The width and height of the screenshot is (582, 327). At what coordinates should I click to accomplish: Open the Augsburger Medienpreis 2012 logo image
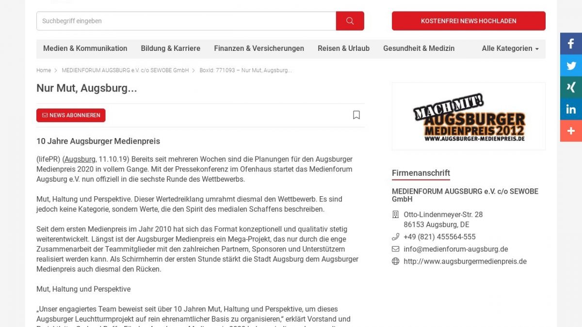click(469, 116)
